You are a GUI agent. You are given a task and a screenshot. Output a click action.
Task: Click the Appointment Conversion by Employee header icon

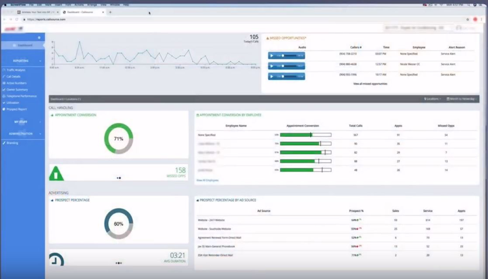tap(198, 115)
